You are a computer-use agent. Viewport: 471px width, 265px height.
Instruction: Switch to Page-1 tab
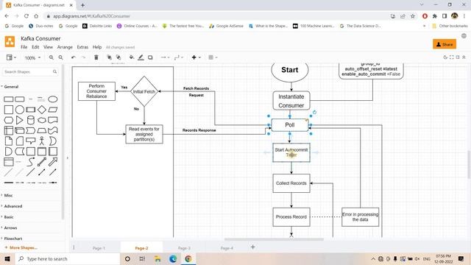(99, 248)
